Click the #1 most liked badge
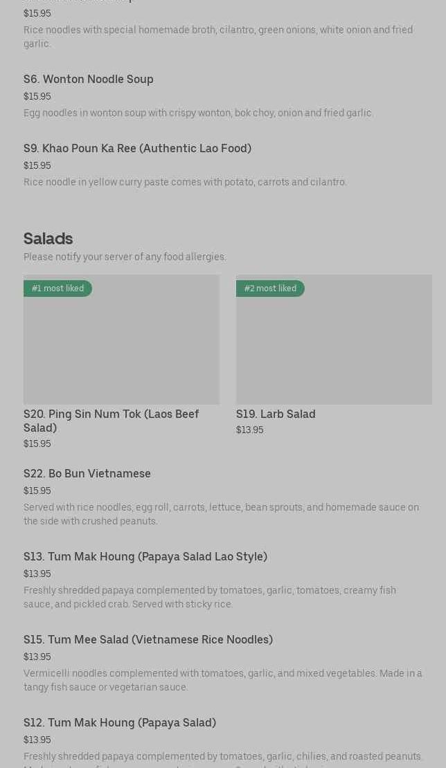The image size is (446, 768). click(57, 289)
